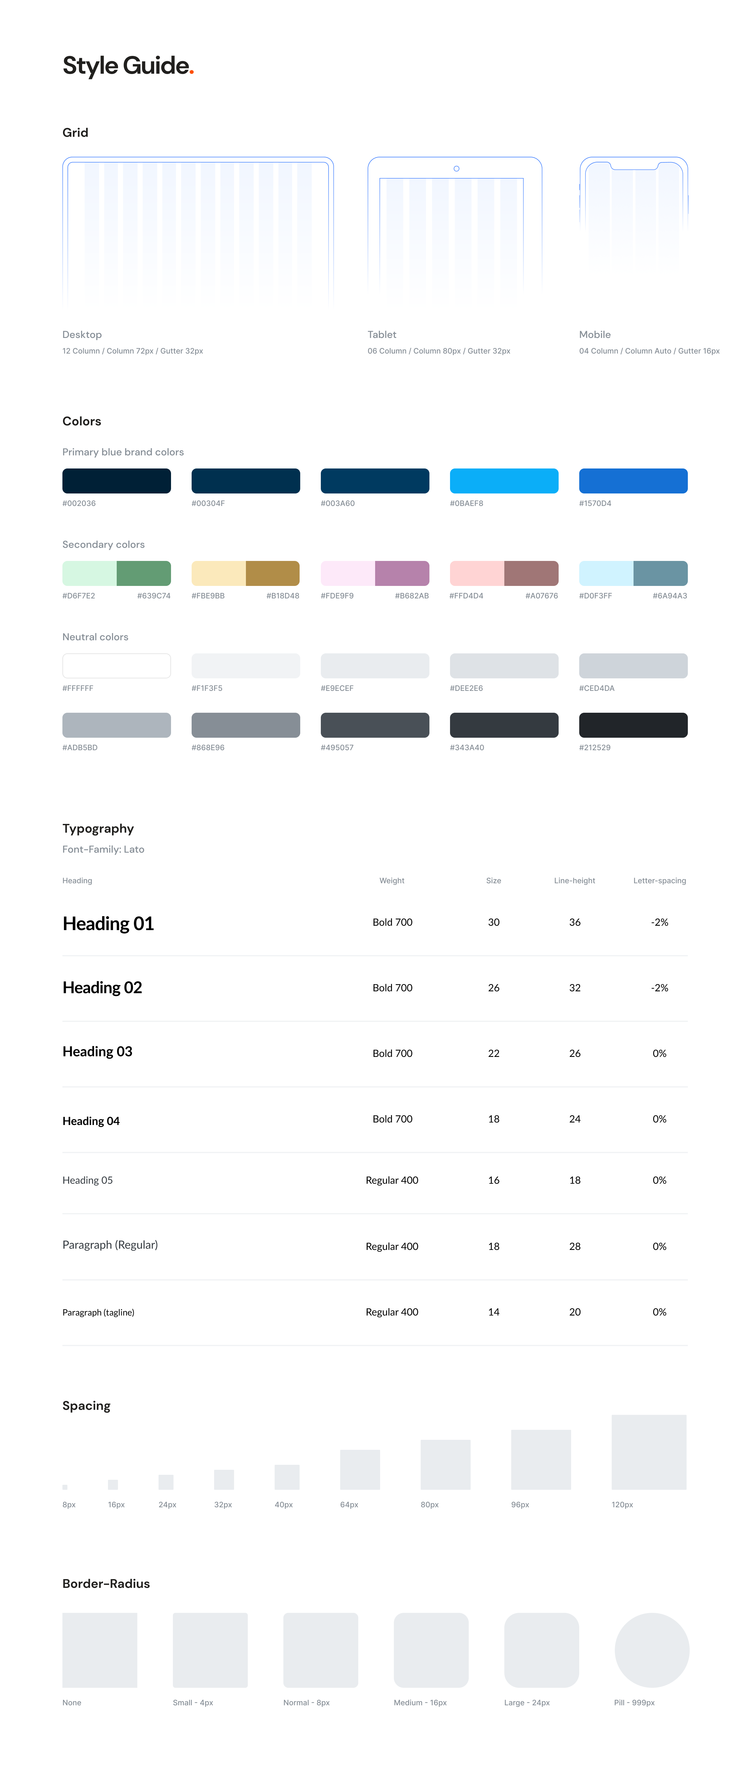Pick the #212529 darkest neutral swatch
749x1774 pixels.
click(633, 725)
